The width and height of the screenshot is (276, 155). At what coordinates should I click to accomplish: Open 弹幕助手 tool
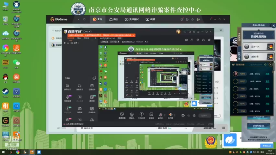[x=68, y=87]
